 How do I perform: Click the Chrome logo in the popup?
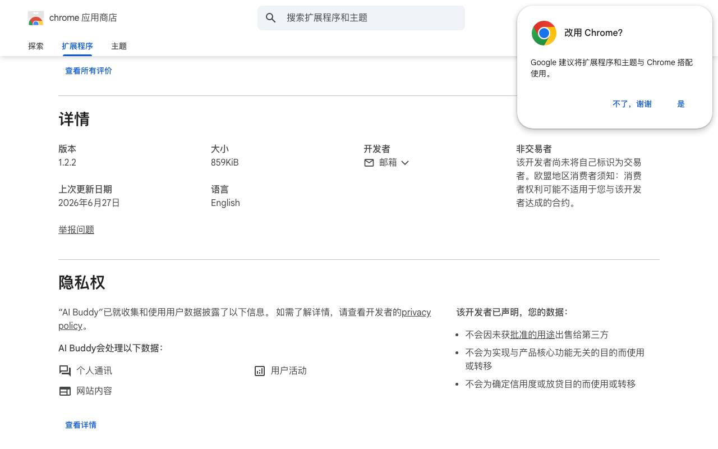[544, 33]
